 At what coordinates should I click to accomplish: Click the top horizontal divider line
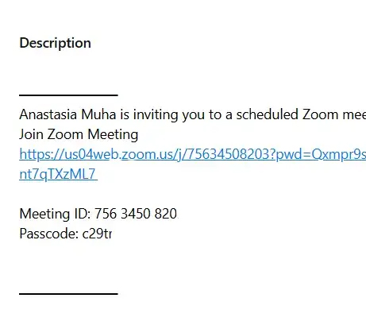68,95
